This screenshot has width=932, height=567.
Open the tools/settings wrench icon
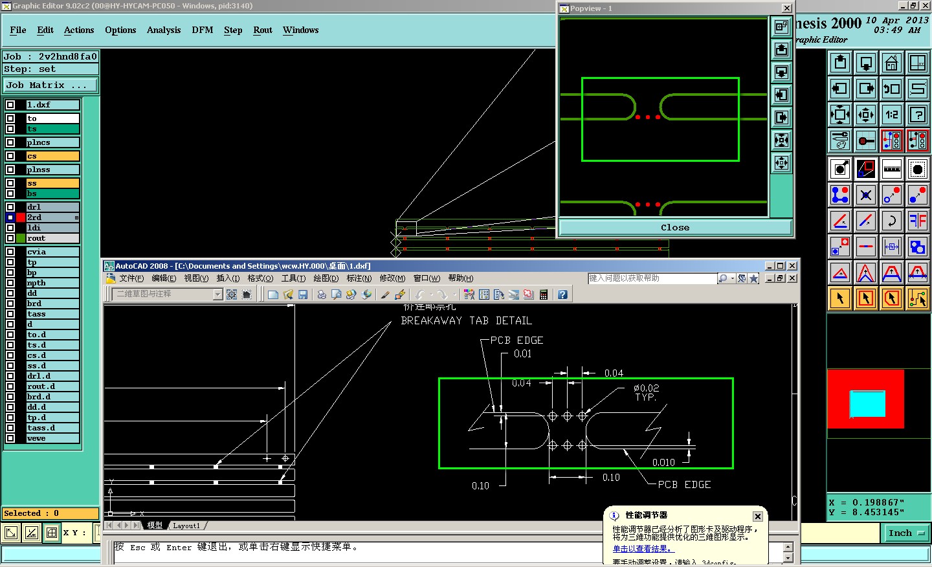(840, 140)
